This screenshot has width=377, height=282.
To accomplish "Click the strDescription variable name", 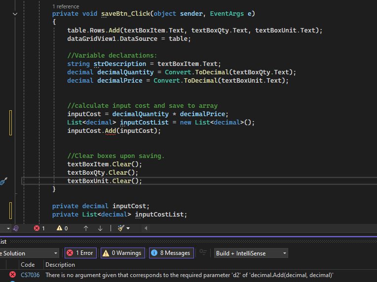I will coord(120,64).
